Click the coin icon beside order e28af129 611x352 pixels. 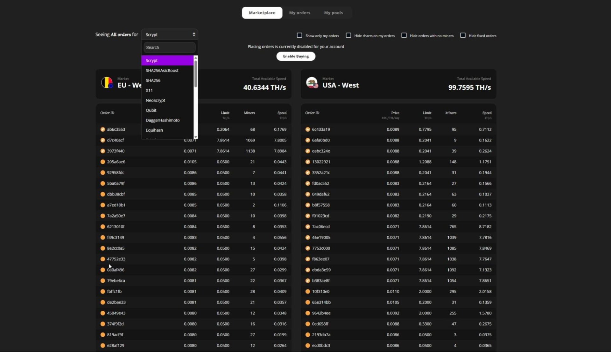click(x=103, y=346)
